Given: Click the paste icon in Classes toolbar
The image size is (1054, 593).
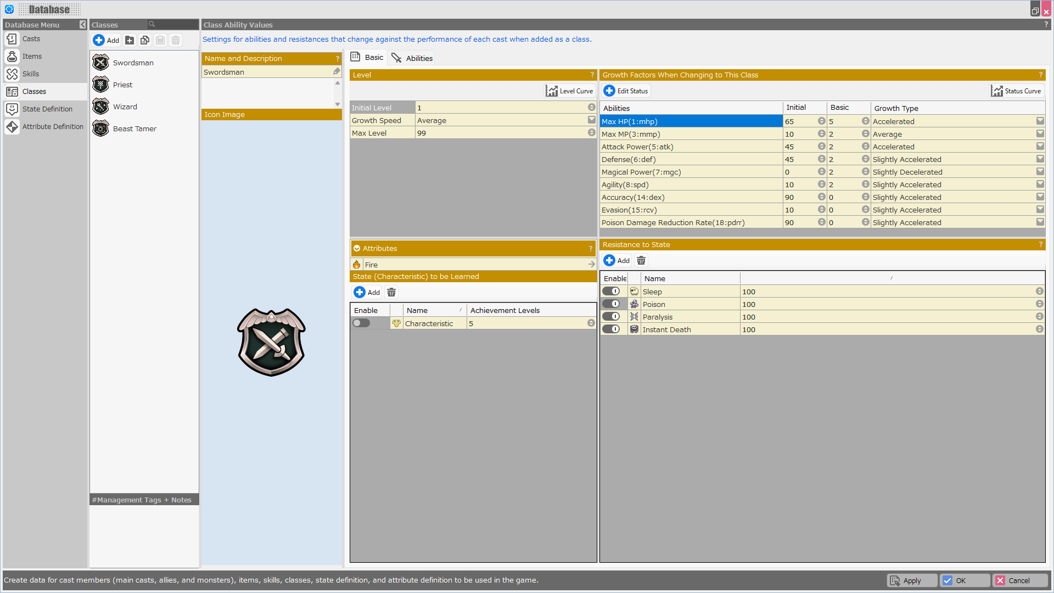Looking at the screenshot, I should 160,40.
